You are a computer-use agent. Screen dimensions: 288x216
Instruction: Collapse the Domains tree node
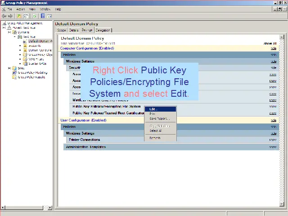pyautogui.click(x=9, y=32)
